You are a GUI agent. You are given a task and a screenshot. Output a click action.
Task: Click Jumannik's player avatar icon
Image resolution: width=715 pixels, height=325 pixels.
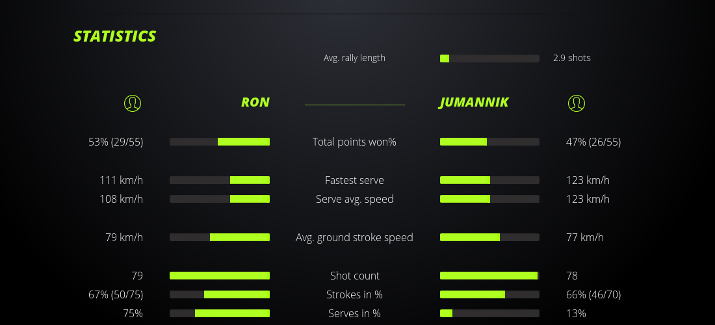tap(576, 103)
